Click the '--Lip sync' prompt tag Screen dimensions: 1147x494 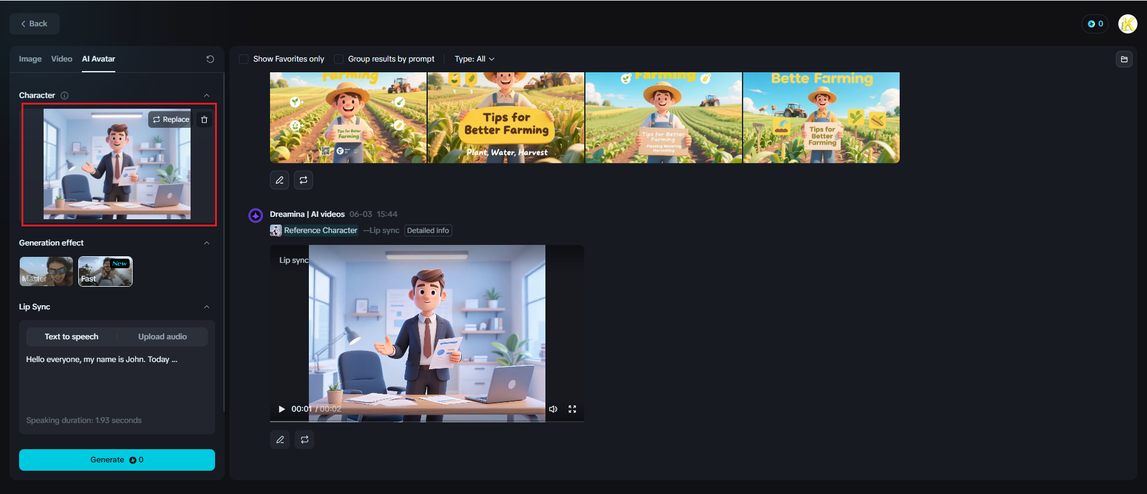381,231
